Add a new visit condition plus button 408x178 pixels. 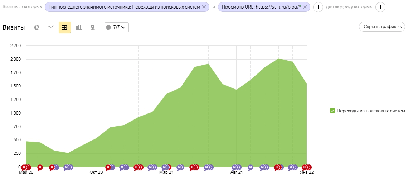pos(318,7)
